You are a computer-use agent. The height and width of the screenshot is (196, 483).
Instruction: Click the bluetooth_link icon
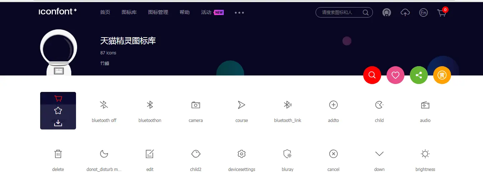point(288,105)
